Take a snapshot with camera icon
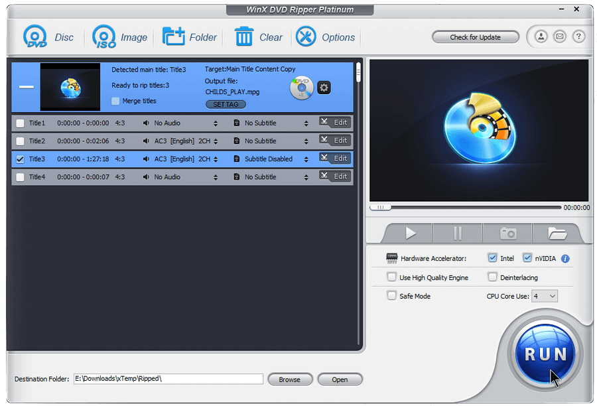597x406 pixels. tap(508, 233)
